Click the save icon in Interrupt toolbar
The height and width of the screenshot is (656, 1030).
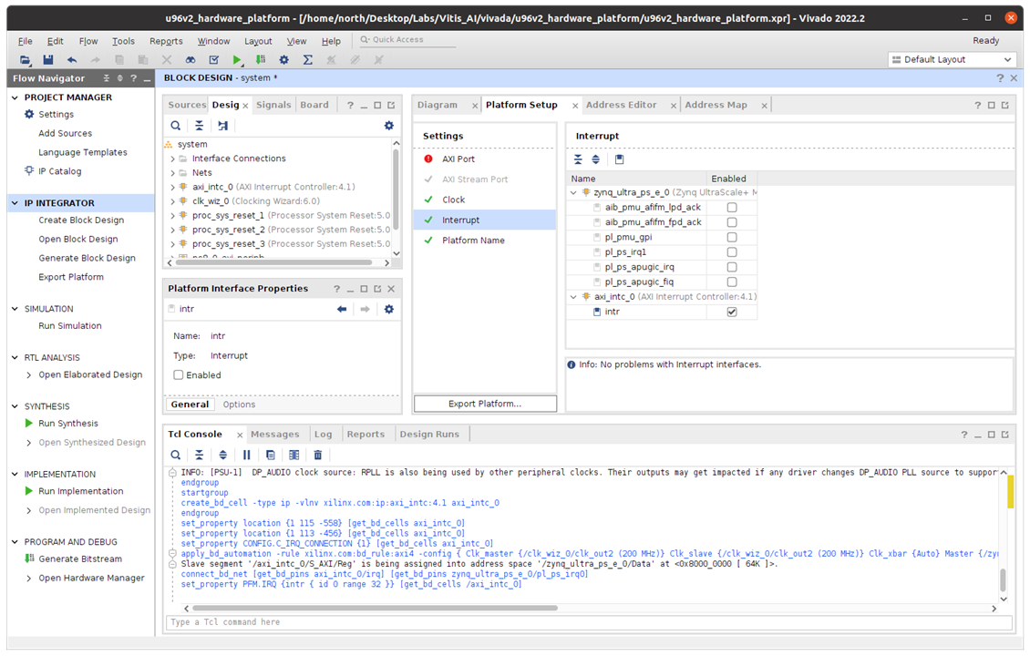[620, 159]
